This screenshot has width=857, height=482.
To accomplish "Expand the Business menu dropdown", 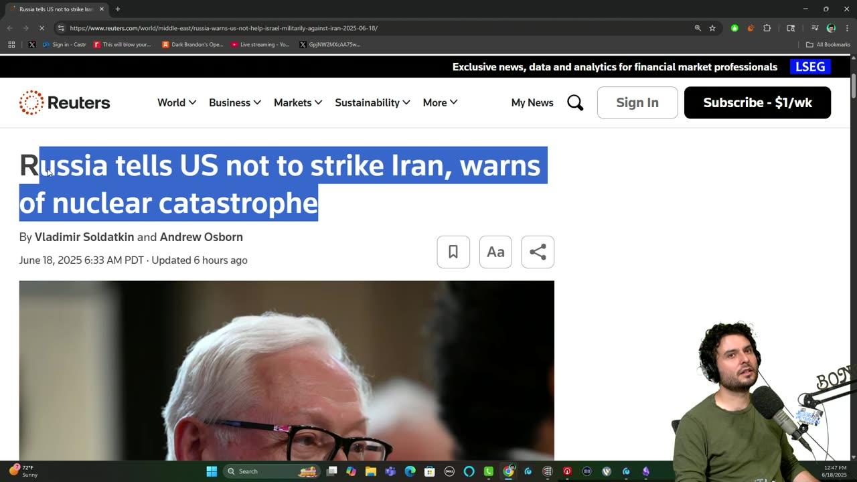I will click(x=235, y=102).
